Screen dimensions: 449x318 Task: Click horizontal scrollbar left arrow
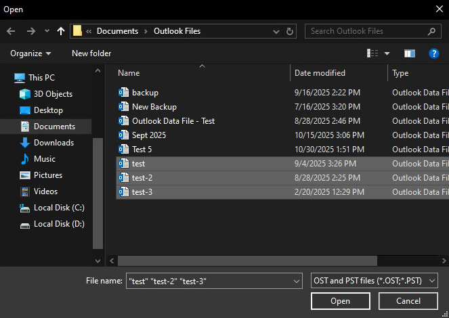point(112,260)
